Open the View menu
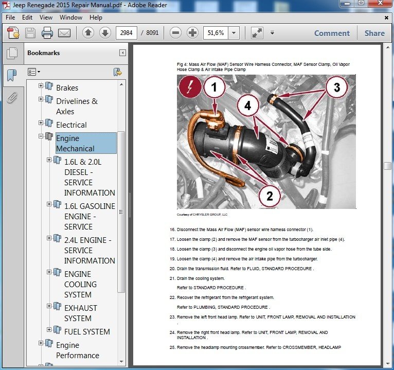The image size is (394, 370). 46,17
